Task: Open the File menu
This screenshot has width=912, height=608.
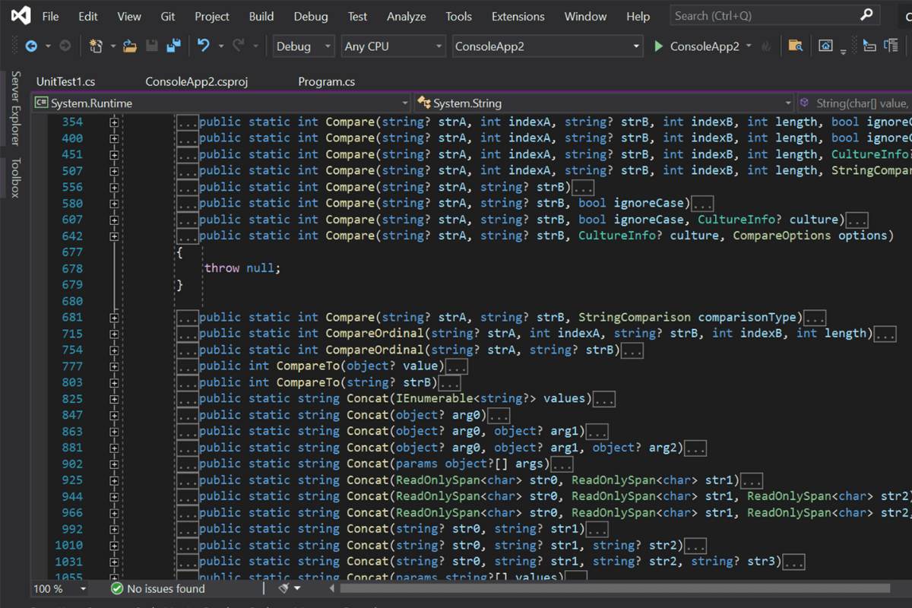Action: tap(50, 16)
